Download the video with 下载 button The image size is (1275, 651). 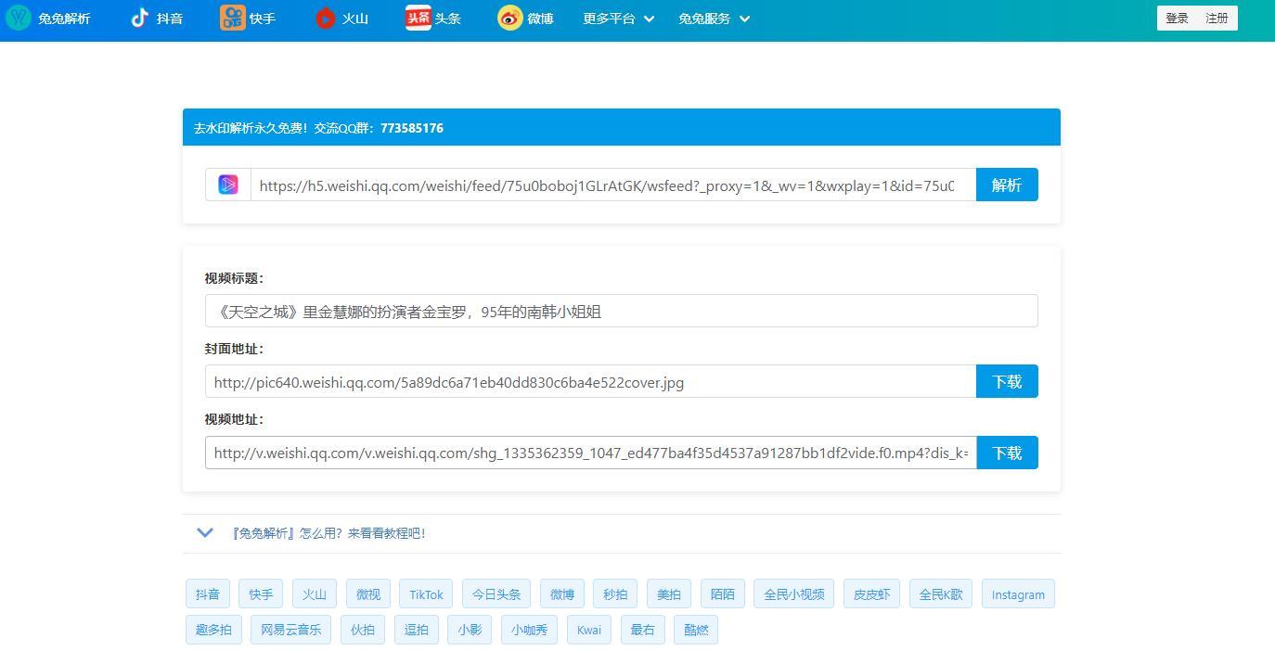1007,453
